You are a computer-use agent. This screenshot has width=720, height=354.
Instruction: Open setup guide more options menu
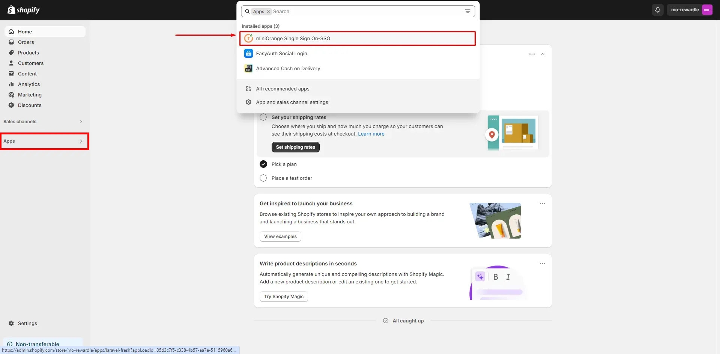coord(532,54)
